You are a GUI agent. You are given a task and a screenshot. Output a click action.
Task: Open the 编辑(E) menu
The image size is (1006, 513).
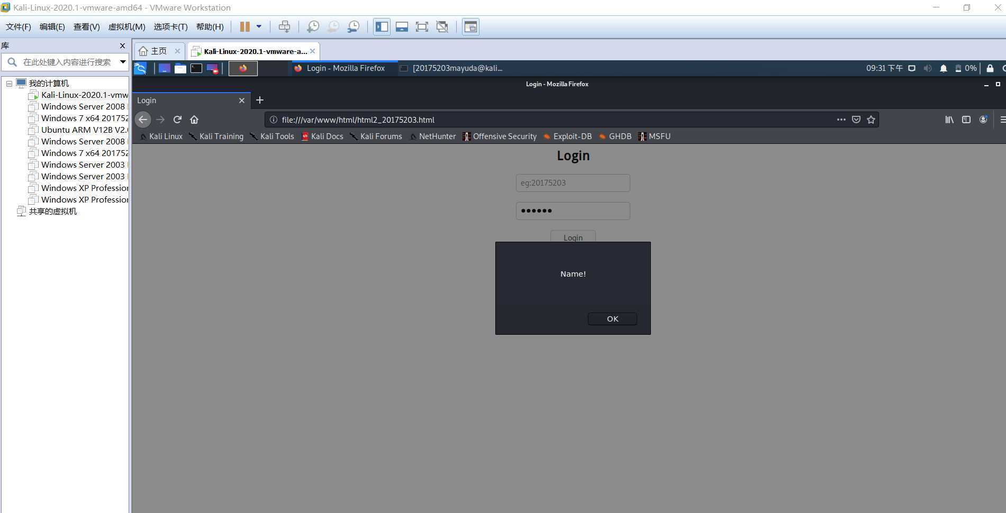click(52, 26)
